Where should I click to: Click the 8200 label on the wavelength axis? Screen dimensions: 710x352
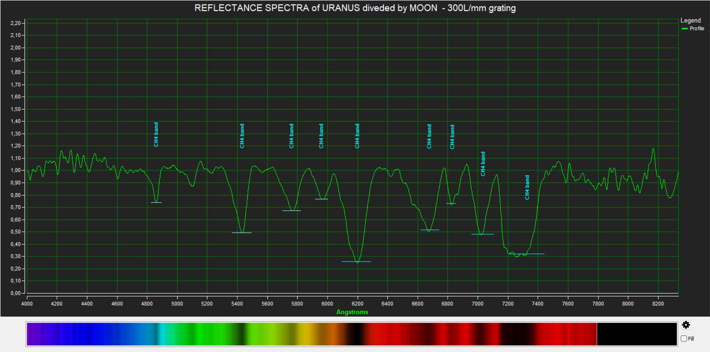(658, 304)
